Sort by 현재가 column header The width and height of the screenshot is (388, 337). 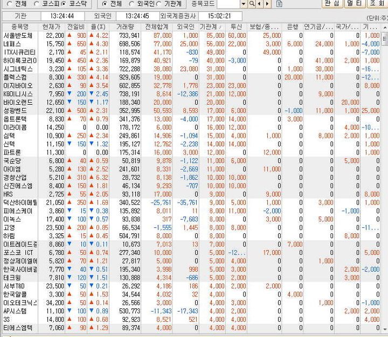pyautogui.click(x=52, y=27)
